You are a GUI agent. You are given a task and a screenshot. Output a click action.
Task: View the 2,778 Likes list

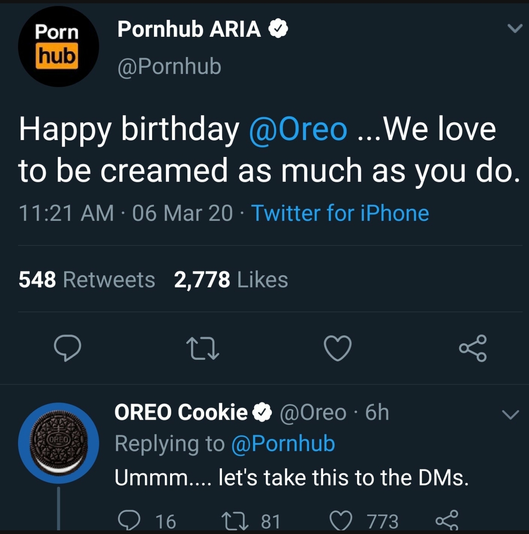point(231,280)
